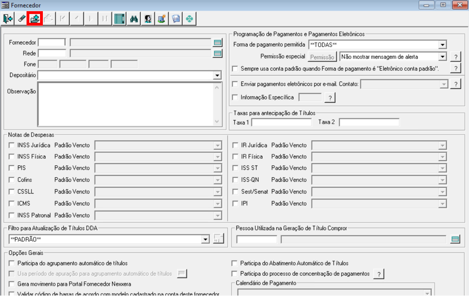This screenshot has width=469, height=296.
Task: Click the Fornecedor code input field
Action: point(52,42)
